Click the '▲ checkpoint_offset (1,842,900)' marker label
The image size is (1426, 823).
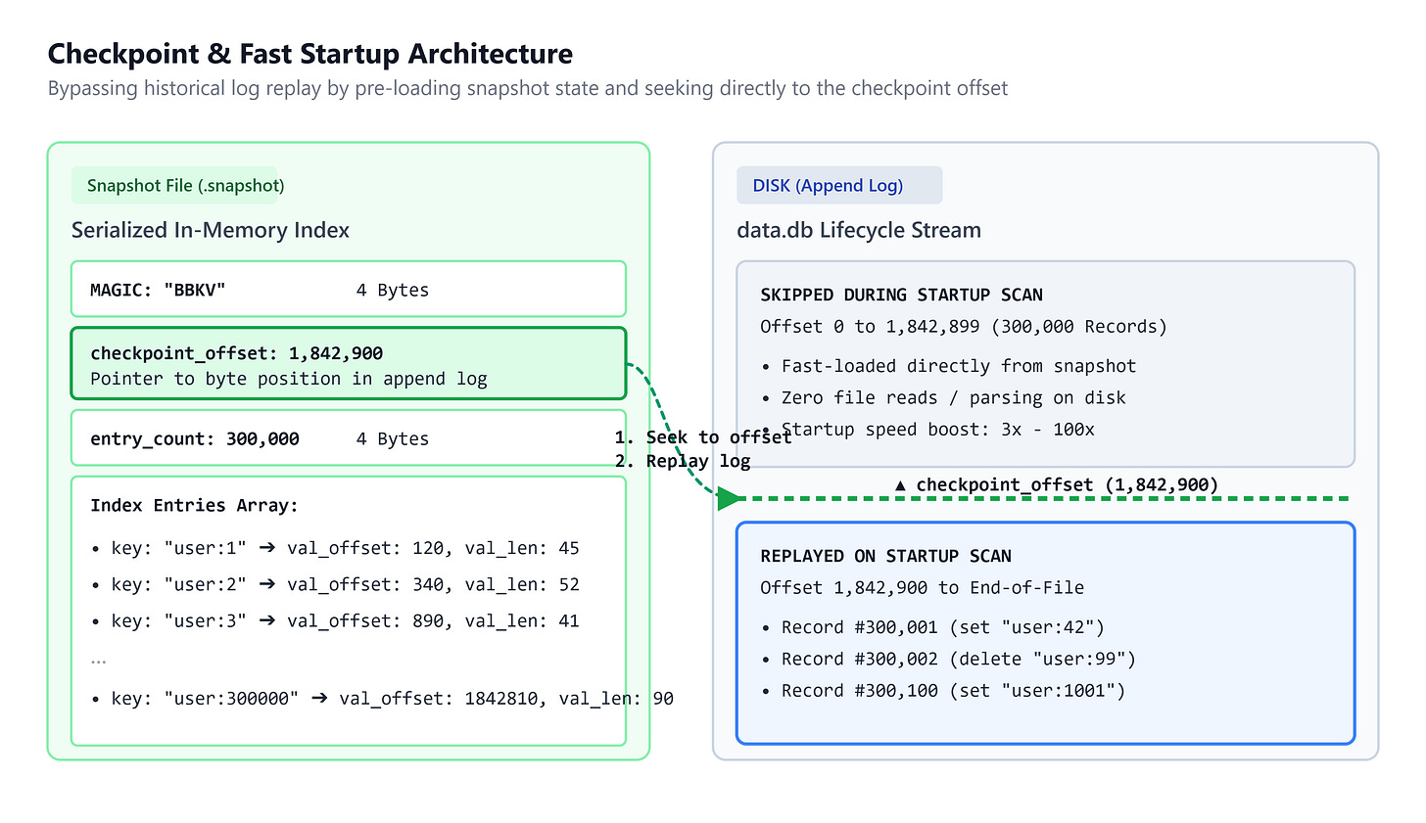pos(1057,485)
